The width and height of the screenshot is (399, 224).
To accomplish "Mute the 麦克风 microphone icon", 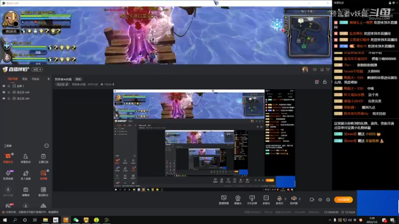I will (x=279, y=198).
